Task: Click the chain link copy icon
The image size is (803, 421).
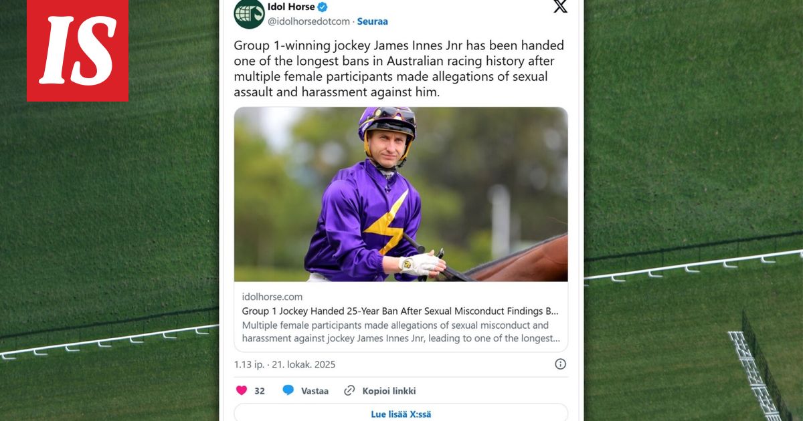Action: (x=349, y=391)
